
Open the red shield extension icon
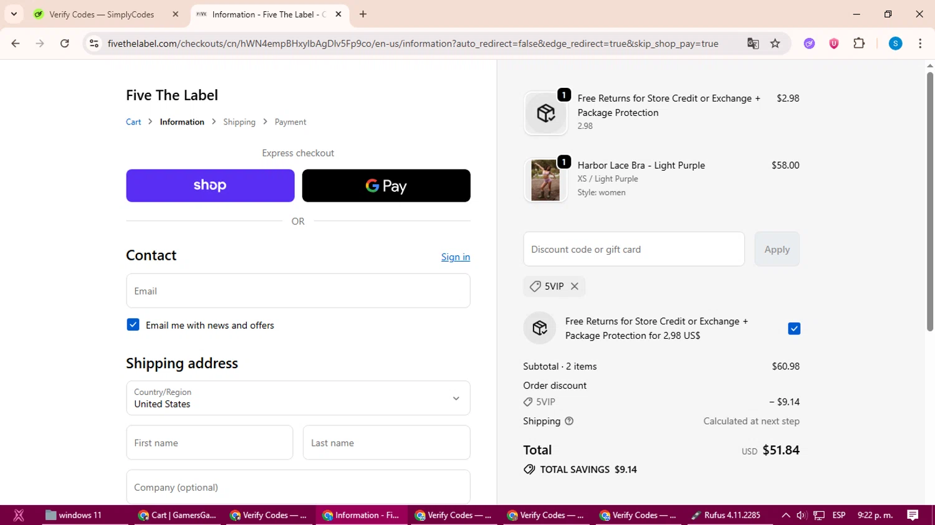tap(834, 44)
